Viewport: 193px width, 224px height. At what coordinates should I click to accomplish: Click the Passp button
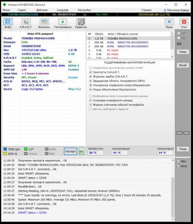(183, 149)
